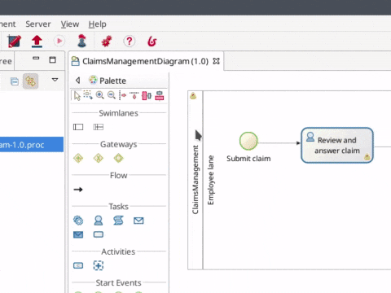This screenshot has height=293, width=391.
Task: Select the Exclusive gateway icon
Action: [99, 158]
